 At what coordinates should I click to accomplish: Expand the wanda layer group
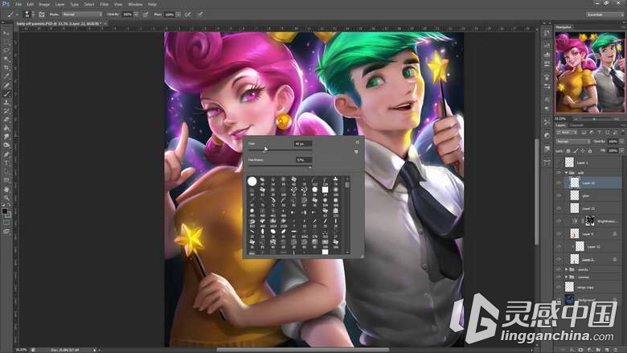click(566, 269)
